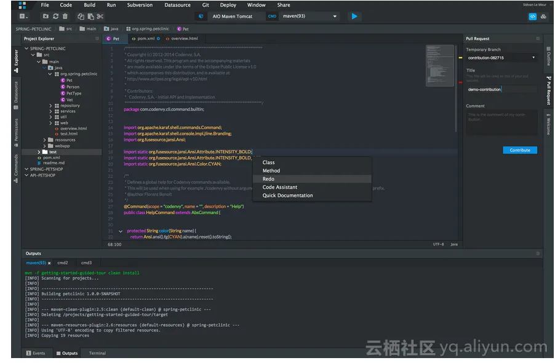Viewport: 555px width, 363px height.
Task: Click the blue code editor perspective icon
Action: pyautogui.click(x=532, y=17)
